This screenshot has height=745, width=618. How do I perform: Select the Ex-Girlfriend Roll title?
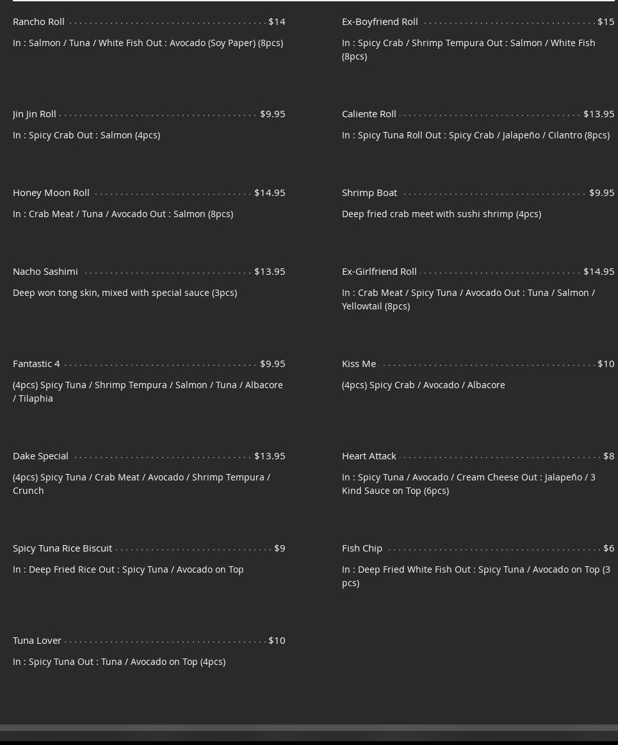coord(379,271)
